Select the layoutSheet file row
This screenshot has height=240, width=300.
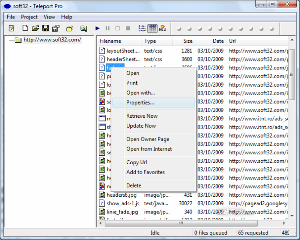pyautogui.click(x=193, y=51)
